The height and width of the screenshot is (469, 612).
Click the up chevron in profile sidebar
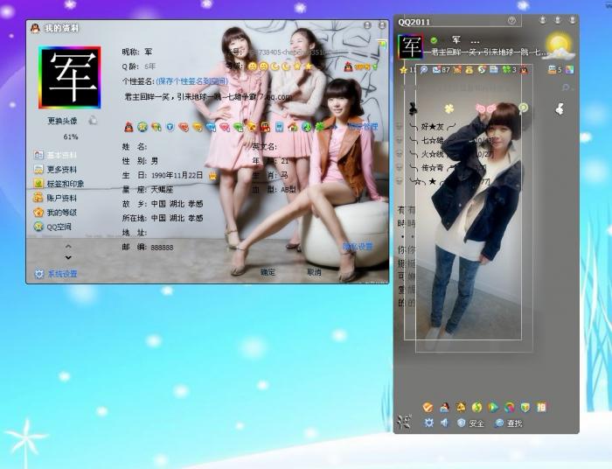pyautogui.click(x=68, y=247)
